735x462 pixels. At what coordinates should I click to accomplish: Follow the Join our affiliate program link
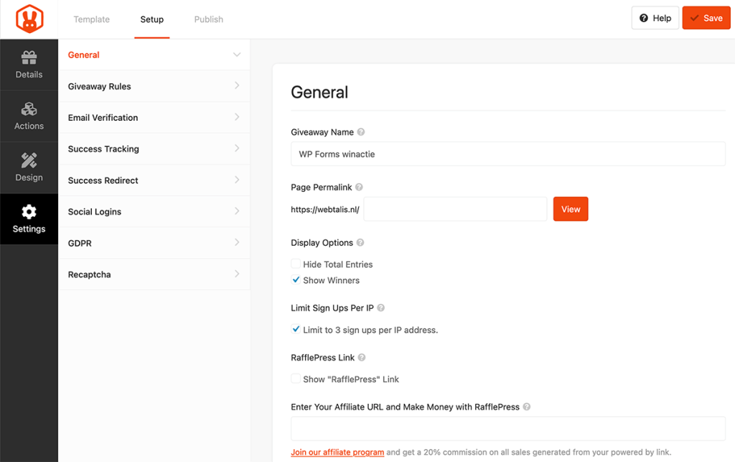337,453
